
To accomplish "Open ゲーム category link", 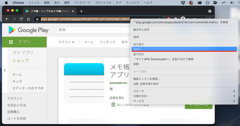I will 17,75.
